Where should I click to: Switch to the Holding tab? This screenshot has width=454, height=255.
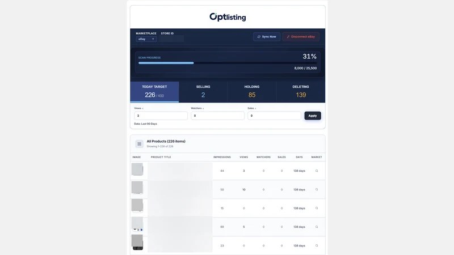coord(251,92)
